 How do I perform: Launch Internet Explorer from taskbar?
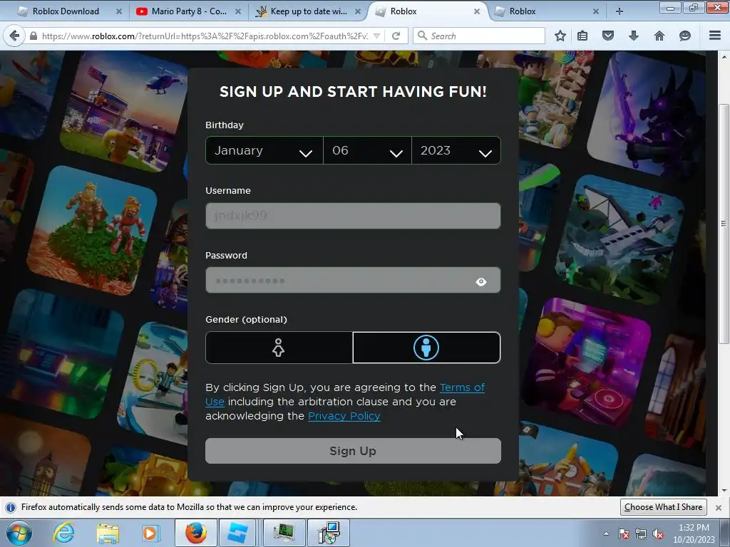click(63, 533)
